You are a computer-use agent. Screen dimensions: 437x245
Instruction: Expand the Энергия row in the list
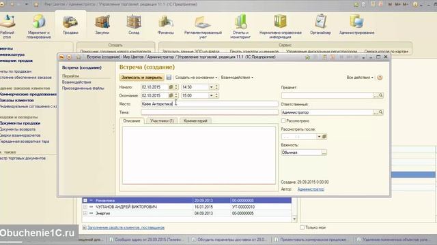(85, 213)
